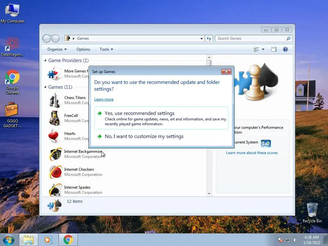
Task: Open the Organize dropdown menu
Action: tap(57, 49)
